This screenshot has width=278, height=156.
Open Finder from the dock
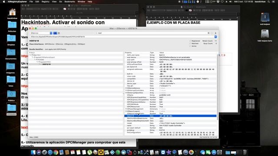tap(33, 152)
